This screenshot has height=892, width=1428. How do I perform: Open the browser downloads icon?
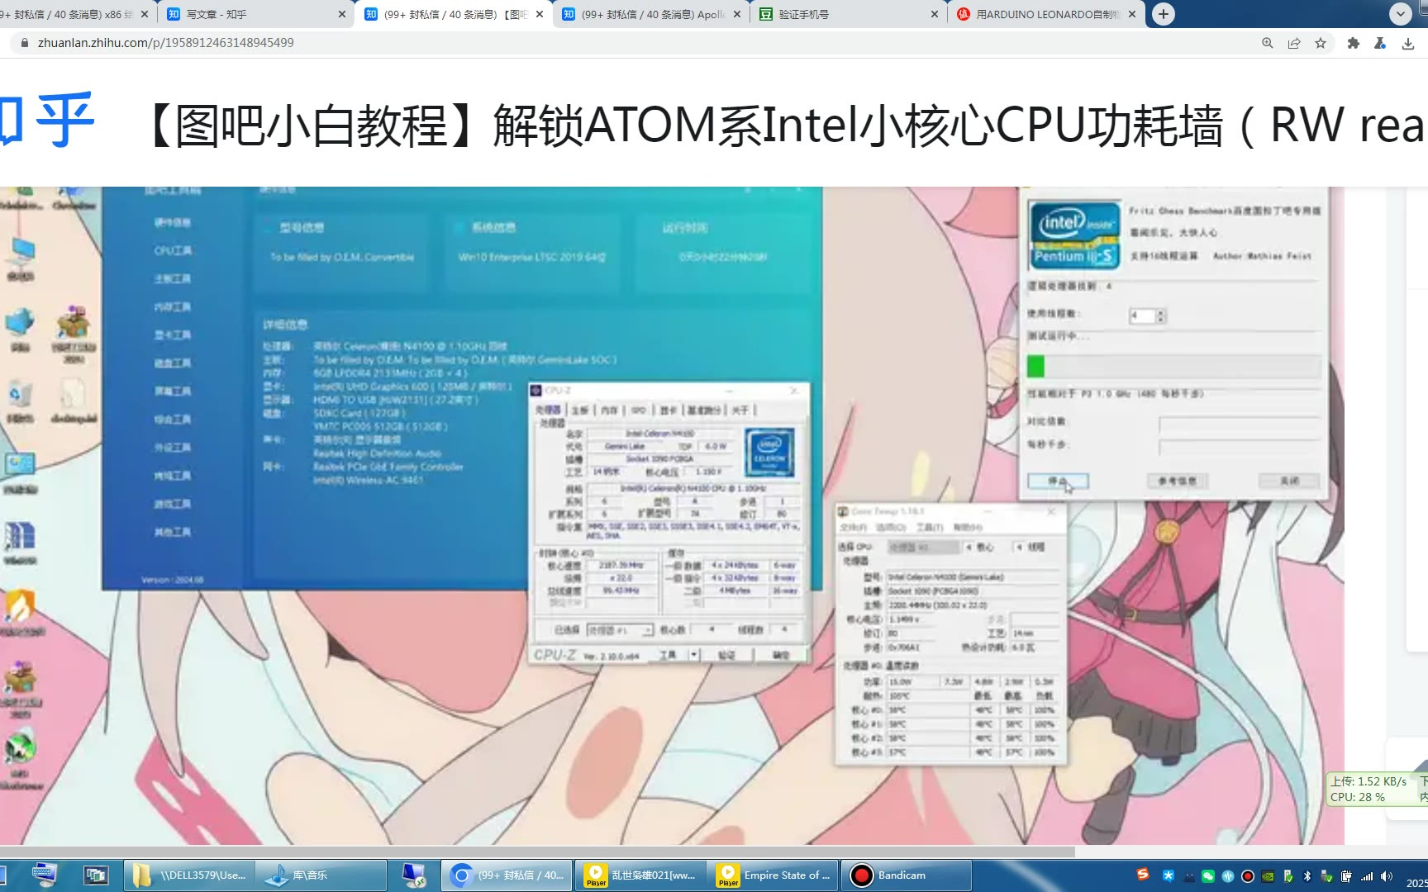1408,43
